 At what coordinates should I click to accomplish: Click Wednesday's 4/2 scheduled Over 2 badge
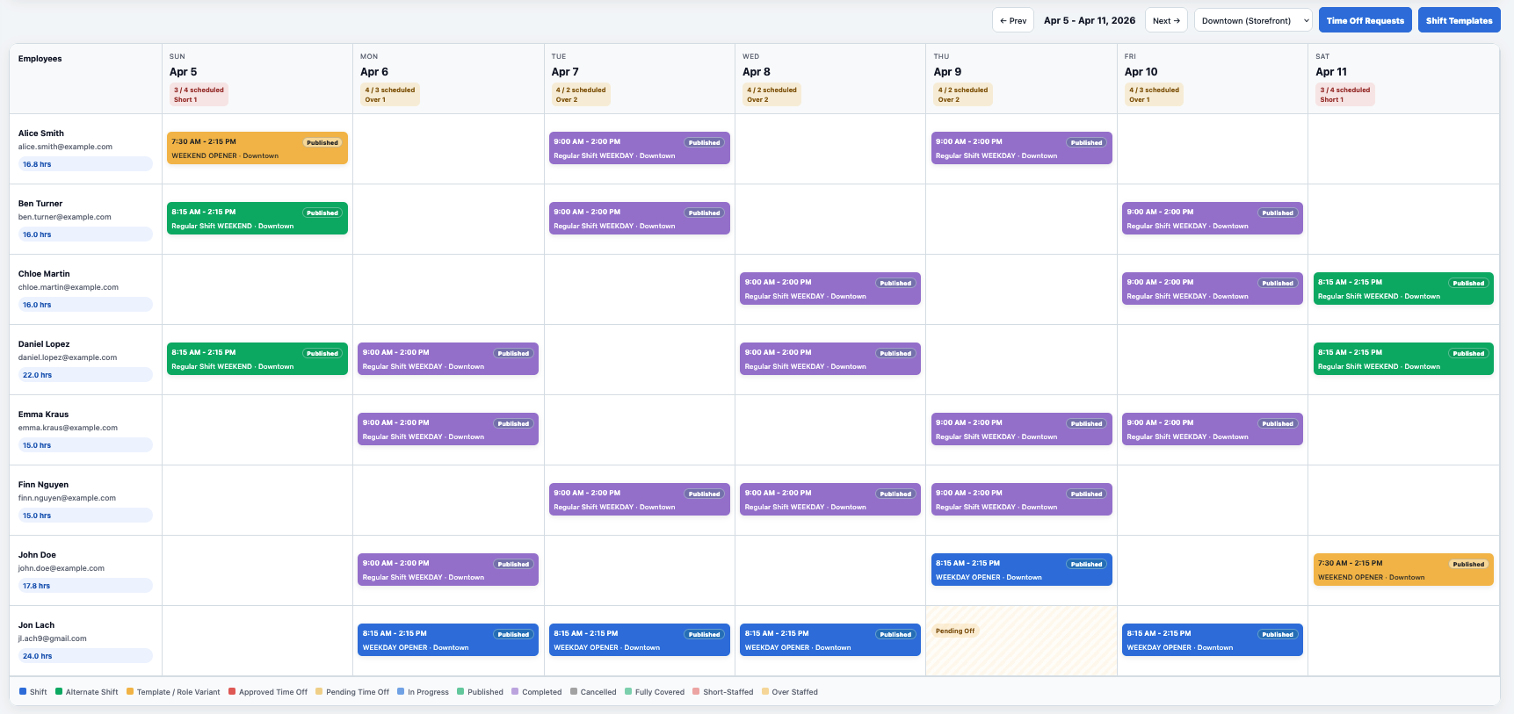pos(771,95)
